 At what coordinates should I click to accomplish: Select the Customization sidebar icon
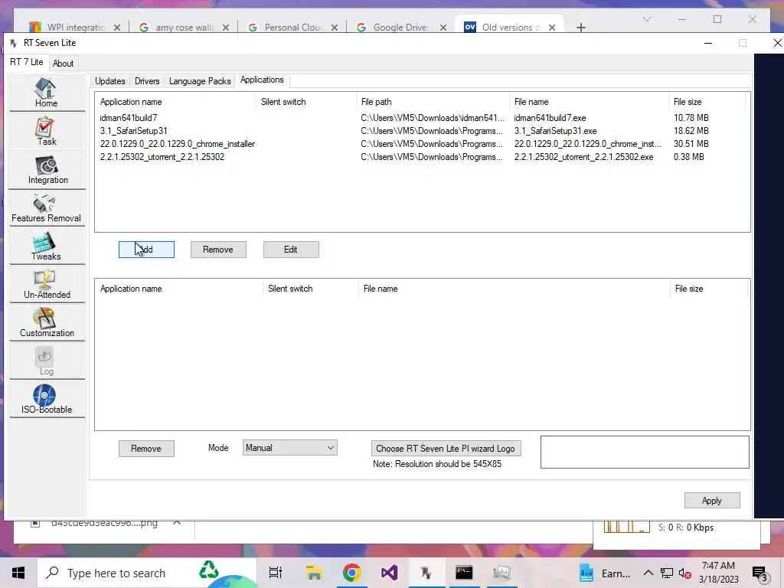(x=46, y=322)
